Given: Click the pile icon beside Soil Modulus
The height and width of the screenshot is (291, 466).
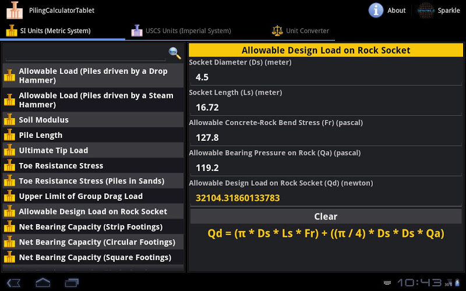Looking at the screenshot, I should tap(9, 120).
